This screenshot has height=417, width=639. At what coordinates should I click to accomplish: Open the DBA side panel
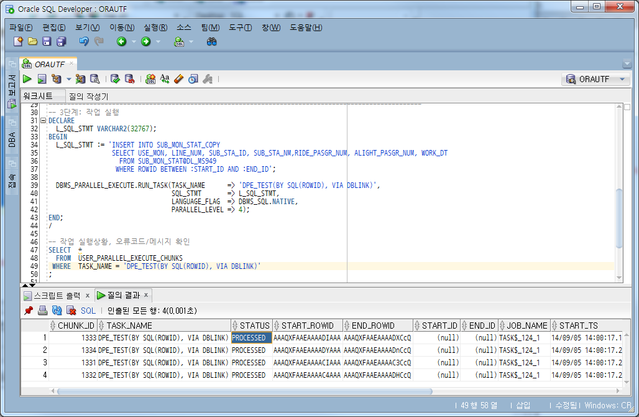(x=12, y=135)
